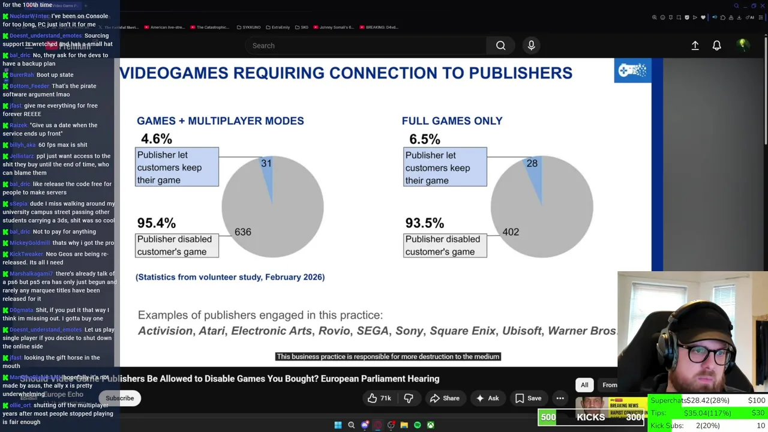768x432 pixels.
Task: Click the Tips goal progress bar
Action: (708, 413)
